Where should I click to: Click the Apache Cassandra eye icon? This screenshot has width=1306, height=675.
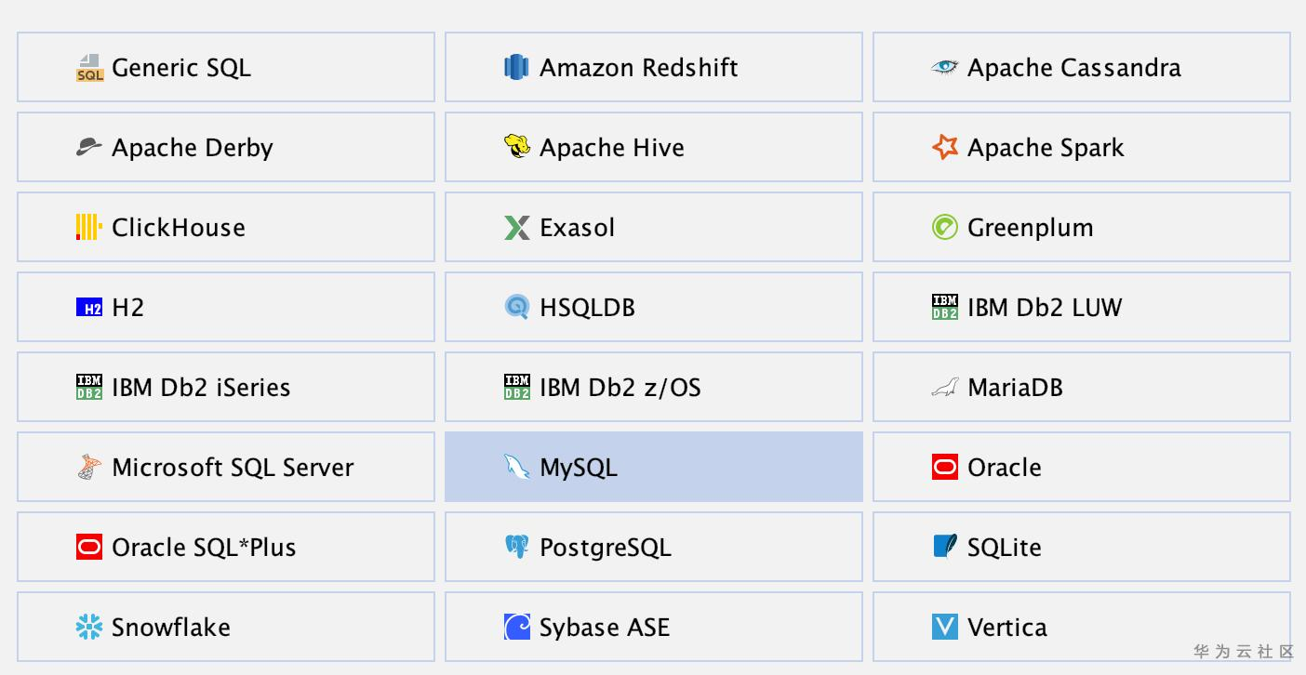(944, 67)
